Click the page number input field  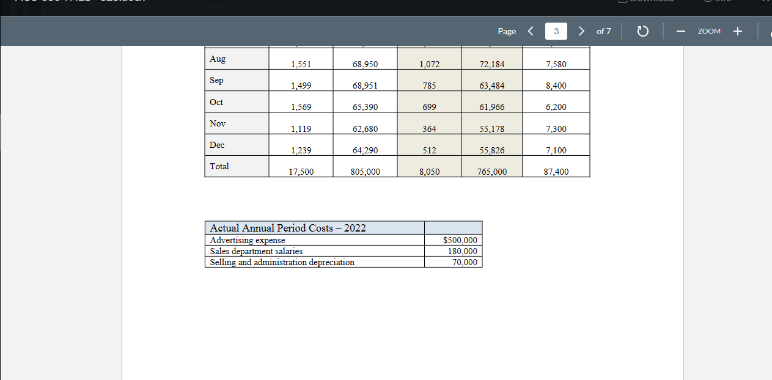tap(556, 31)
